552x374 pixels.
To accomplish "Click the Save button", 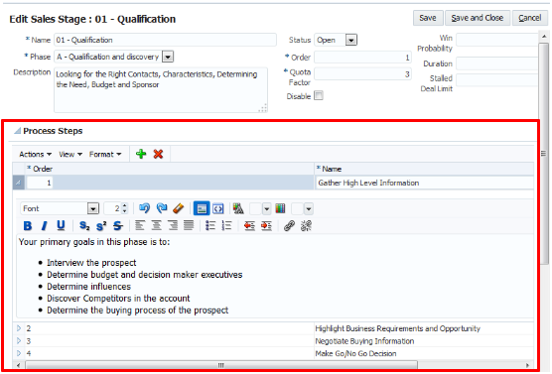I will coord(428,18).
